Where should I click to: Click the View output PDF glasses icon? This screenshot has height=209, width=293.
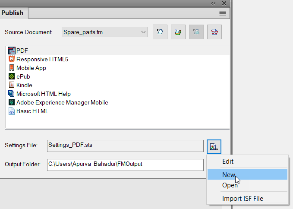pos(214,32)
